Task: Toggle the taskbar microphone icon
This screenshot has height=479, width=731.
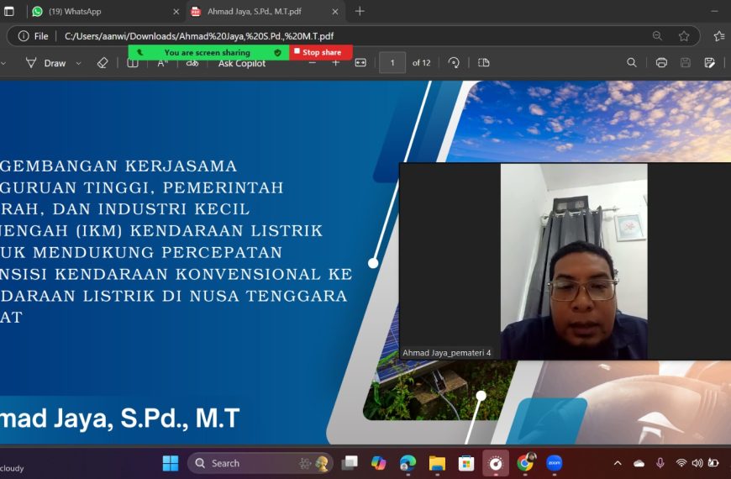Action: (x=660, y=463)
